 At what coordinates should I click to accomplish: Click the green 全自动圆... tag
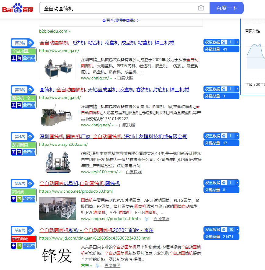[x=23, y=51]
